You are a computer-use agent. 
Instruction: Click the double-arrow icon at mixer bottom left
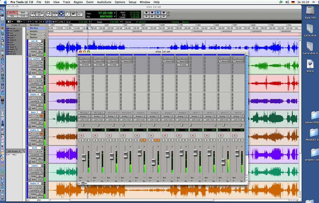point(79,183)
